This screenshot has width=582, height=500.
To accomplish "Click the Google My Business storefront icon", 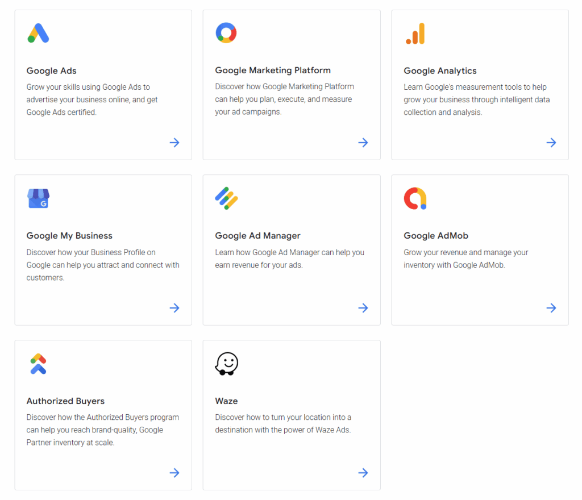I will 38,198.
